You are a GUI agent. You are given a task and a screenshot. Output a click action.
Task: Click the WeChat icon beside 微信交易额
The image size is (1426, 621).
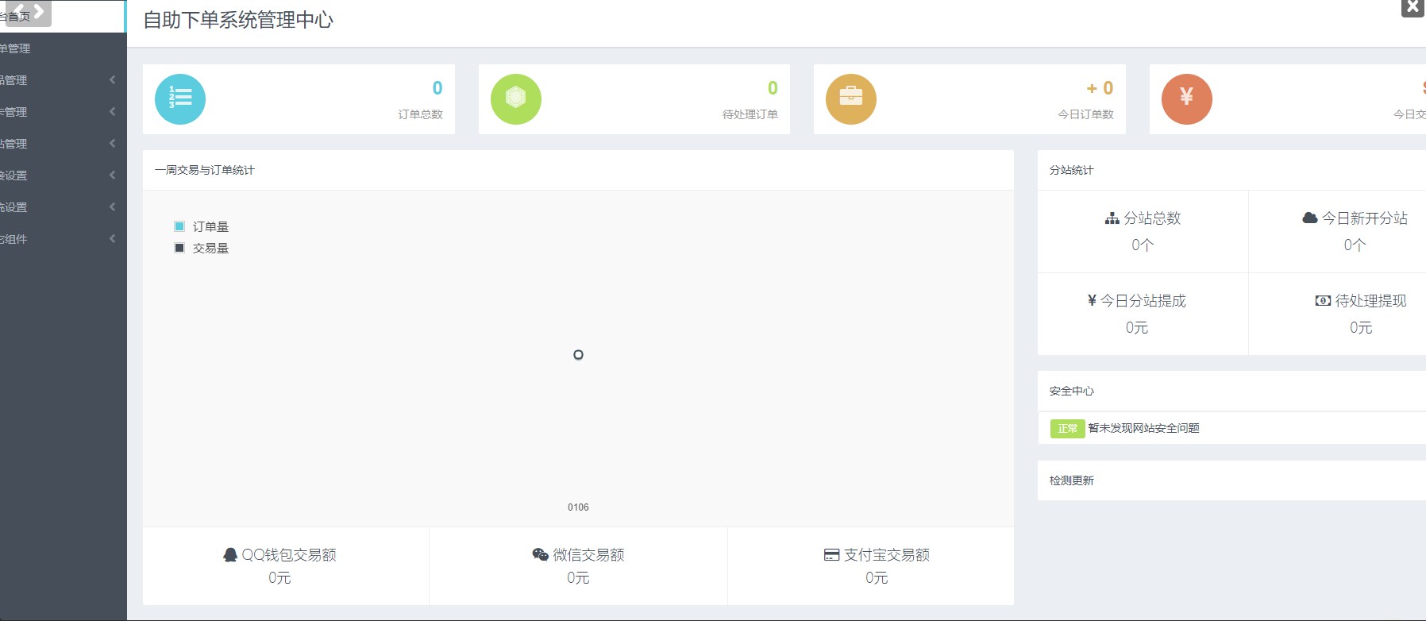pos(541,554)
